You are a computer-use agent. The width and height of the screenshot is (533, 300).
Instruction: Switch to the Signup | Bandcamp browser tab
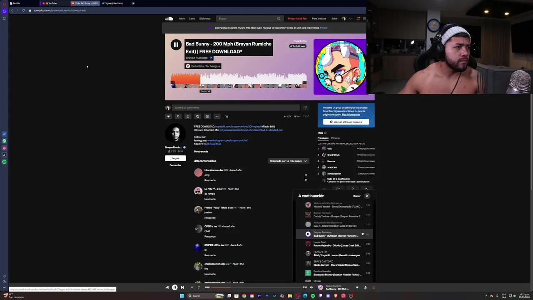click(x=114, y=3)
